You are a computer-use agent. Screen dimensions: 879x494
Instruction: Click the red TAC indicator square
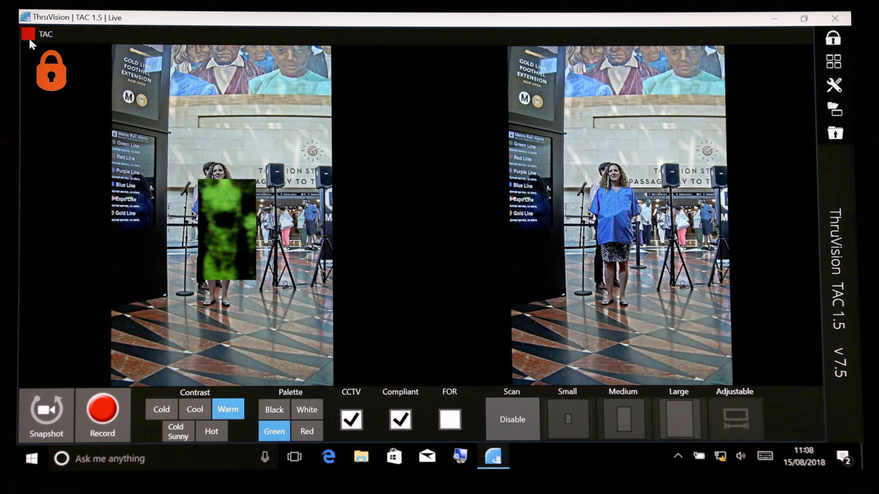tap(28, 34)
